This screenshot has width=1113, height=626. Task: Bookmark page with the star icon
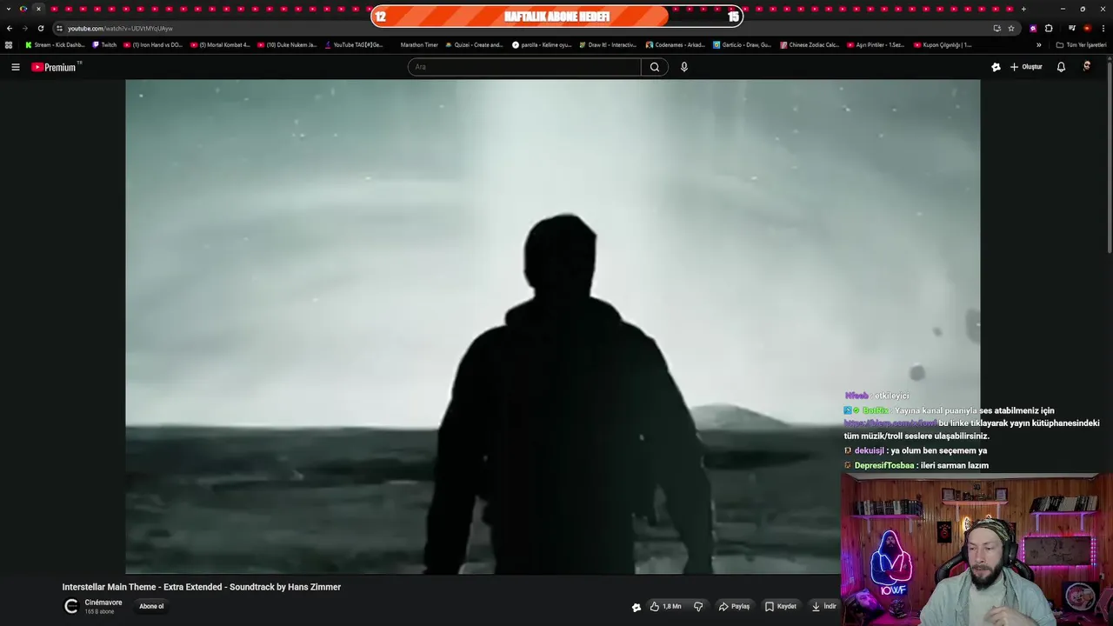pyautogui.click(x=1011, y=28)
